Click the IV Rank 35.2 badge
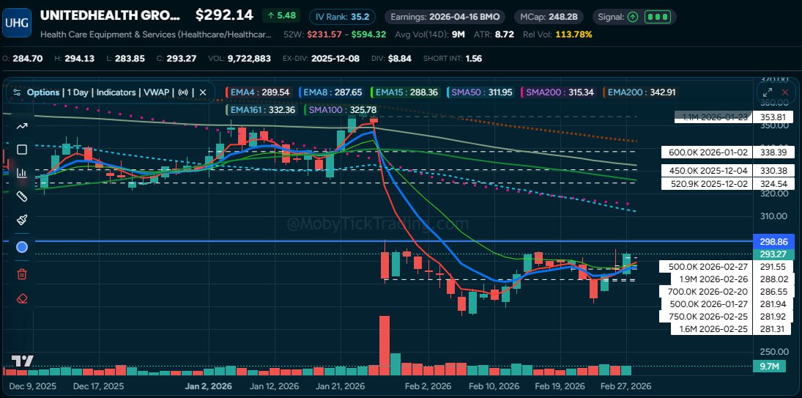Image resolution: width=802 pixels, height=398 pixels. pos(342,16)
